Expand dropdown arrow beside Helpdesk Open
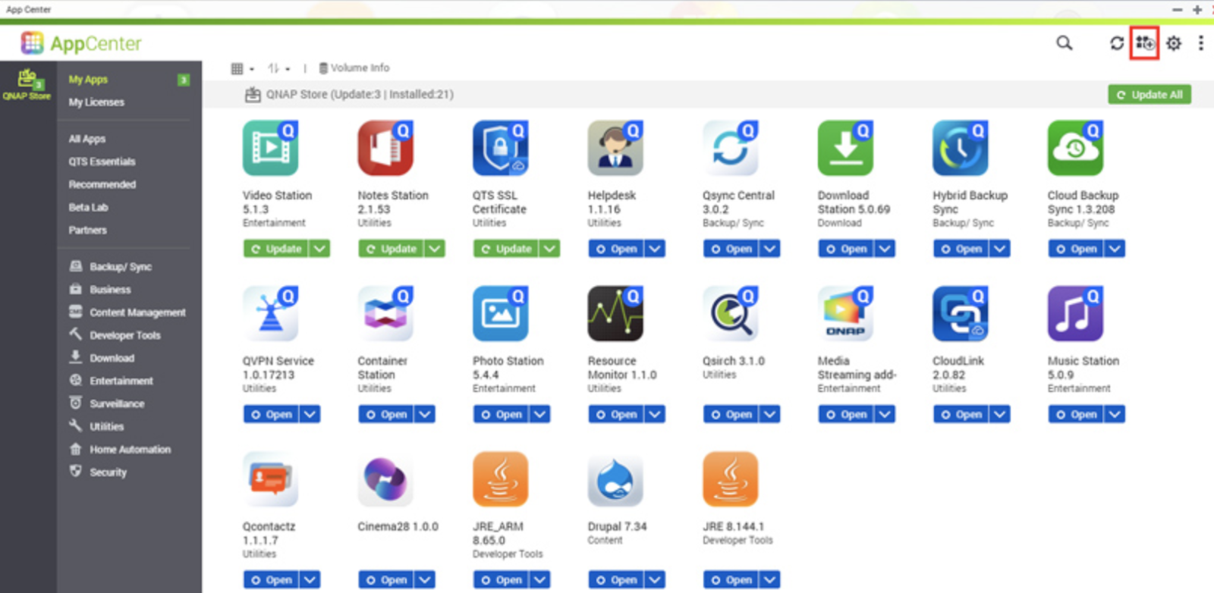Image resolution: width=1214 pixels, height=593 pixels. click(656, 249)
